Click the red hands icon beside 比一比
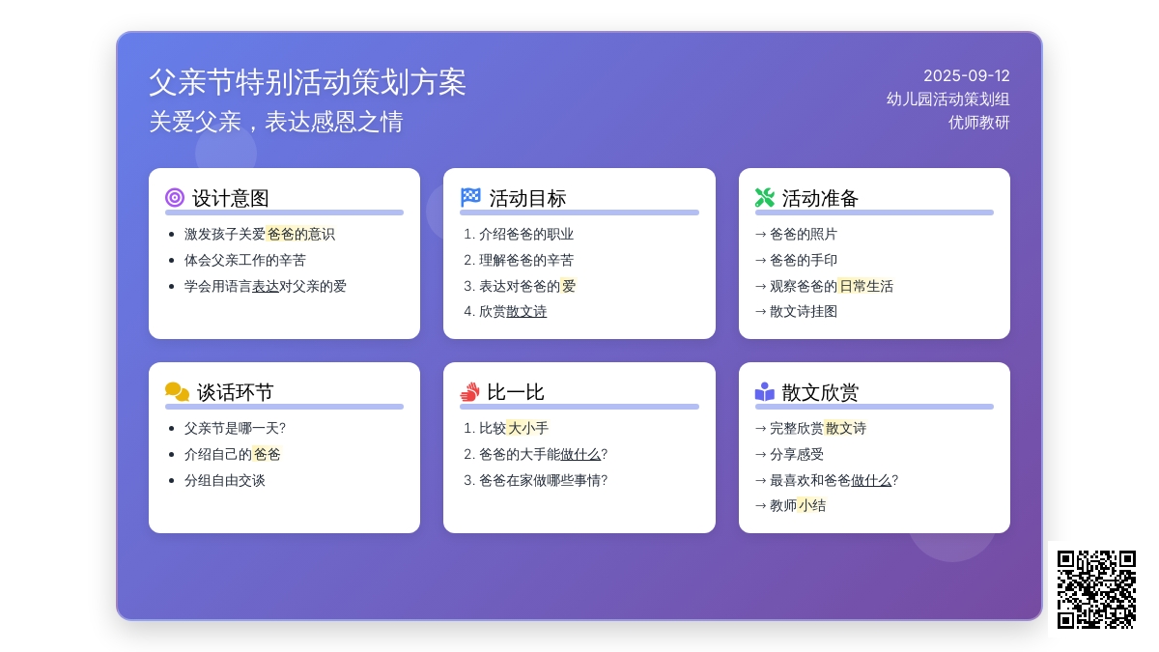The height and width of the screenshot is (652, 1159). 469,392
